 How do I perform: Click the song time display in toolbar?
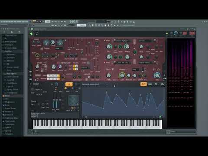click(x=74, y=22)
